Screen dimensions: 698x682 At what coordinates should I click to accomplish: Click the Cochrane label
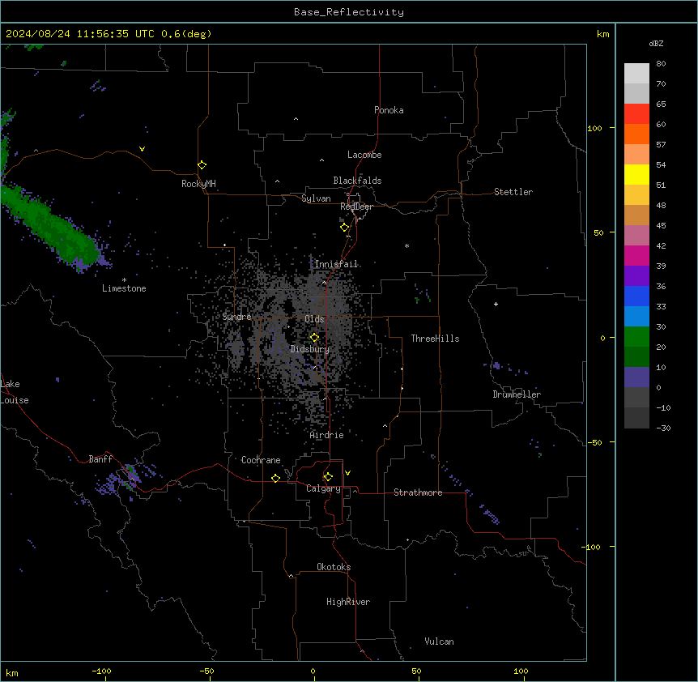click(x=261, y=460)
